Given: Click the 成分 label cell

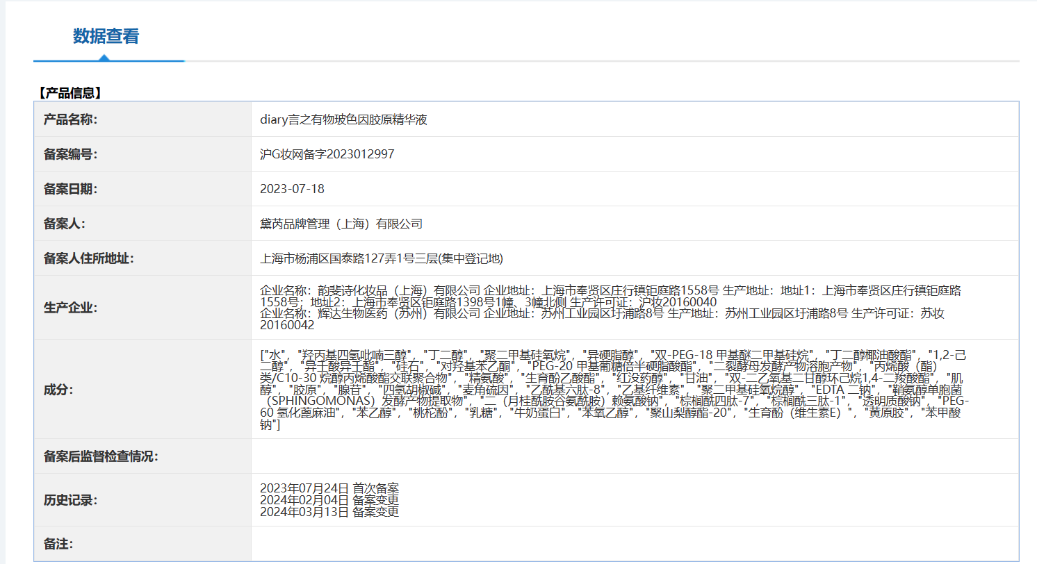Looking at the screenshot, I should (x=142, y=389).
